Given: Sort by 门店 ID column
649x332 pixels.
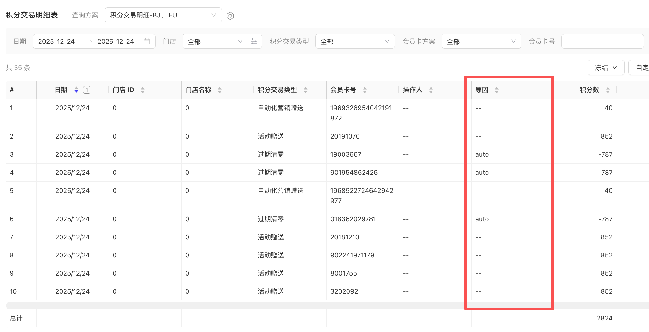Looking at the screenshot, I should [x=143, y=90].
